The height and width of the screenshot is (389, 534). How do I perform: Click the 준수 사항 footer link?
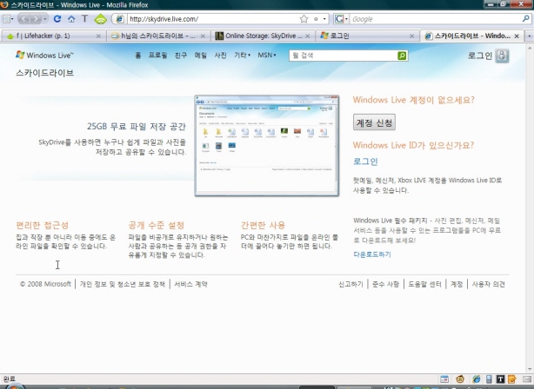tap(385, 284)
